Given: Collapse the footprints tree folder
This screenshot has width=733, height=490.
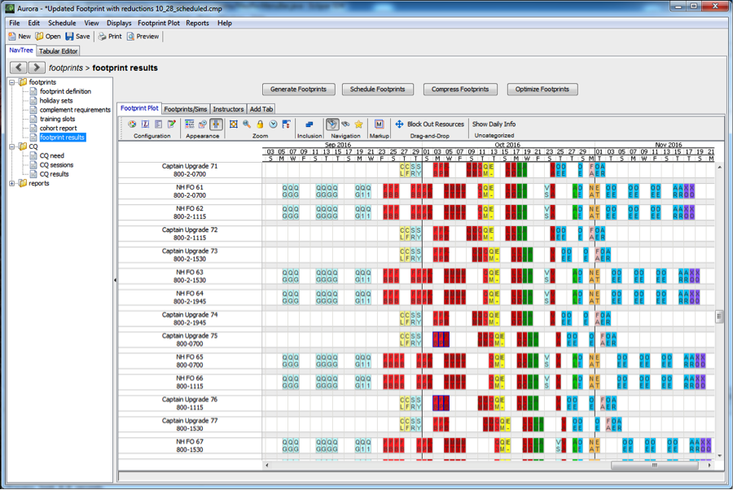Looking at the screenshot, I should point(12,82).
